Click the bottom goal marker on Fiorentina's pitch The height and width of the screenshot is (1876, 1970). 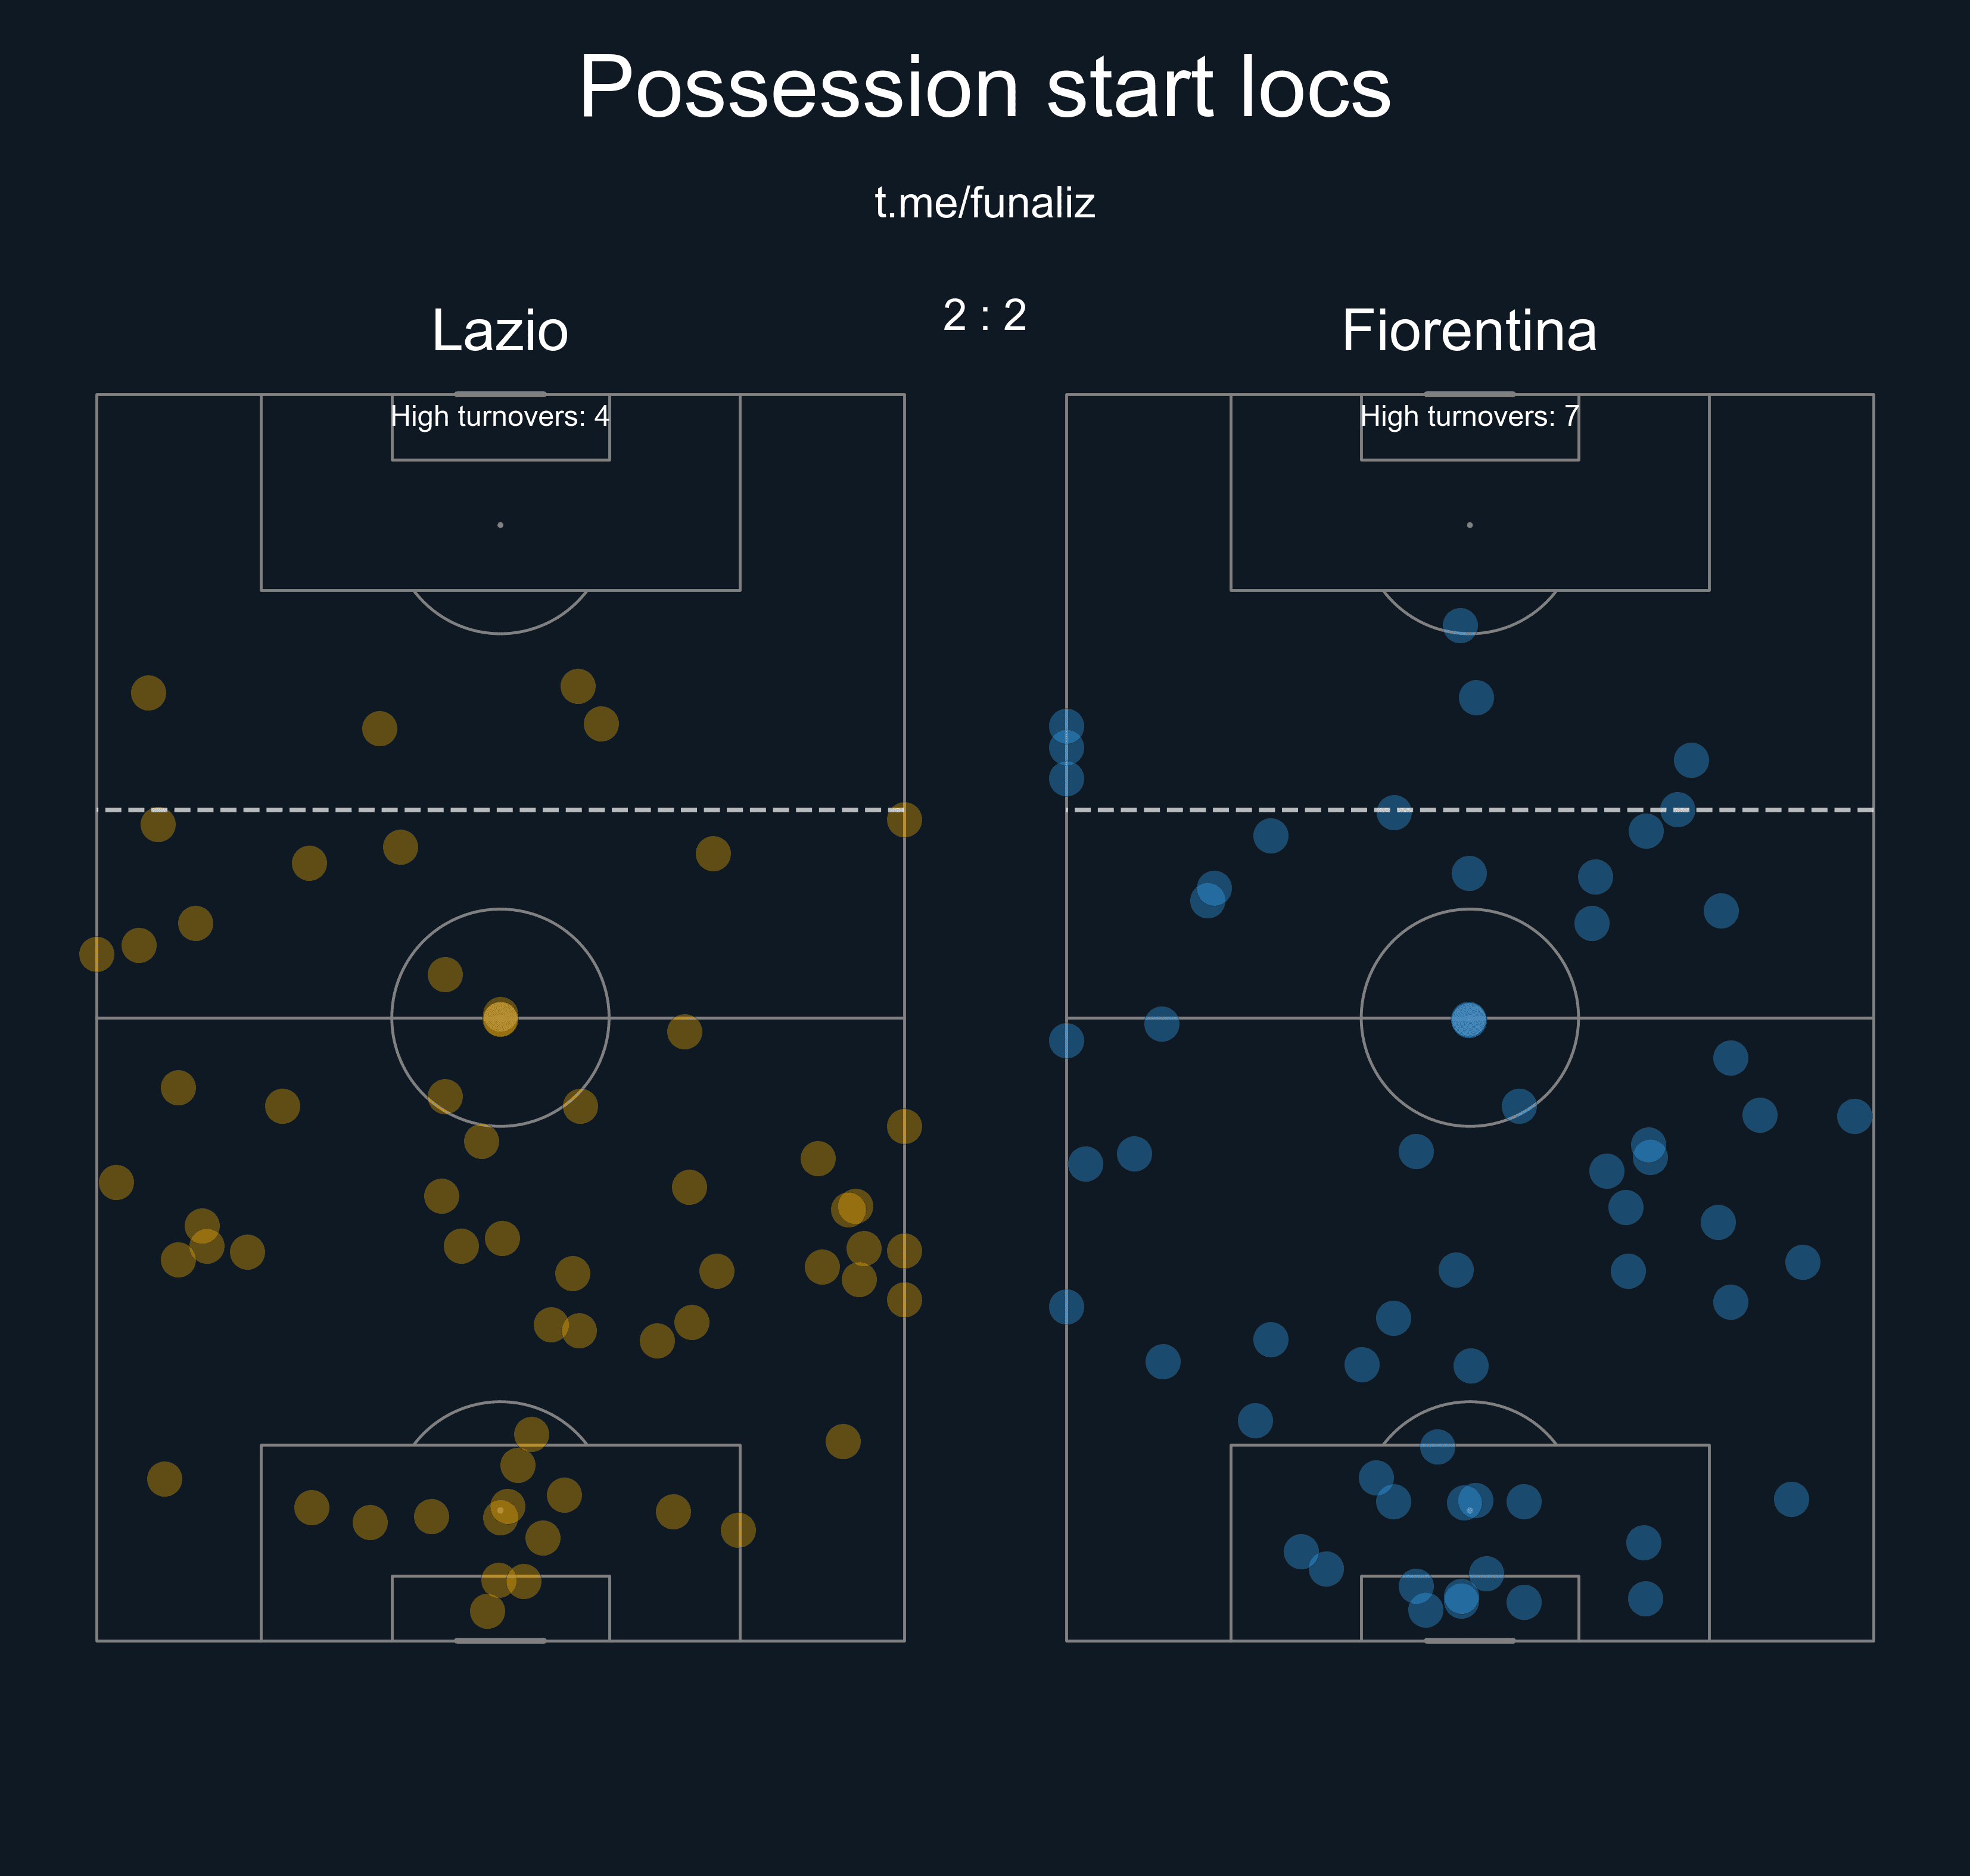point(1469,1641)
